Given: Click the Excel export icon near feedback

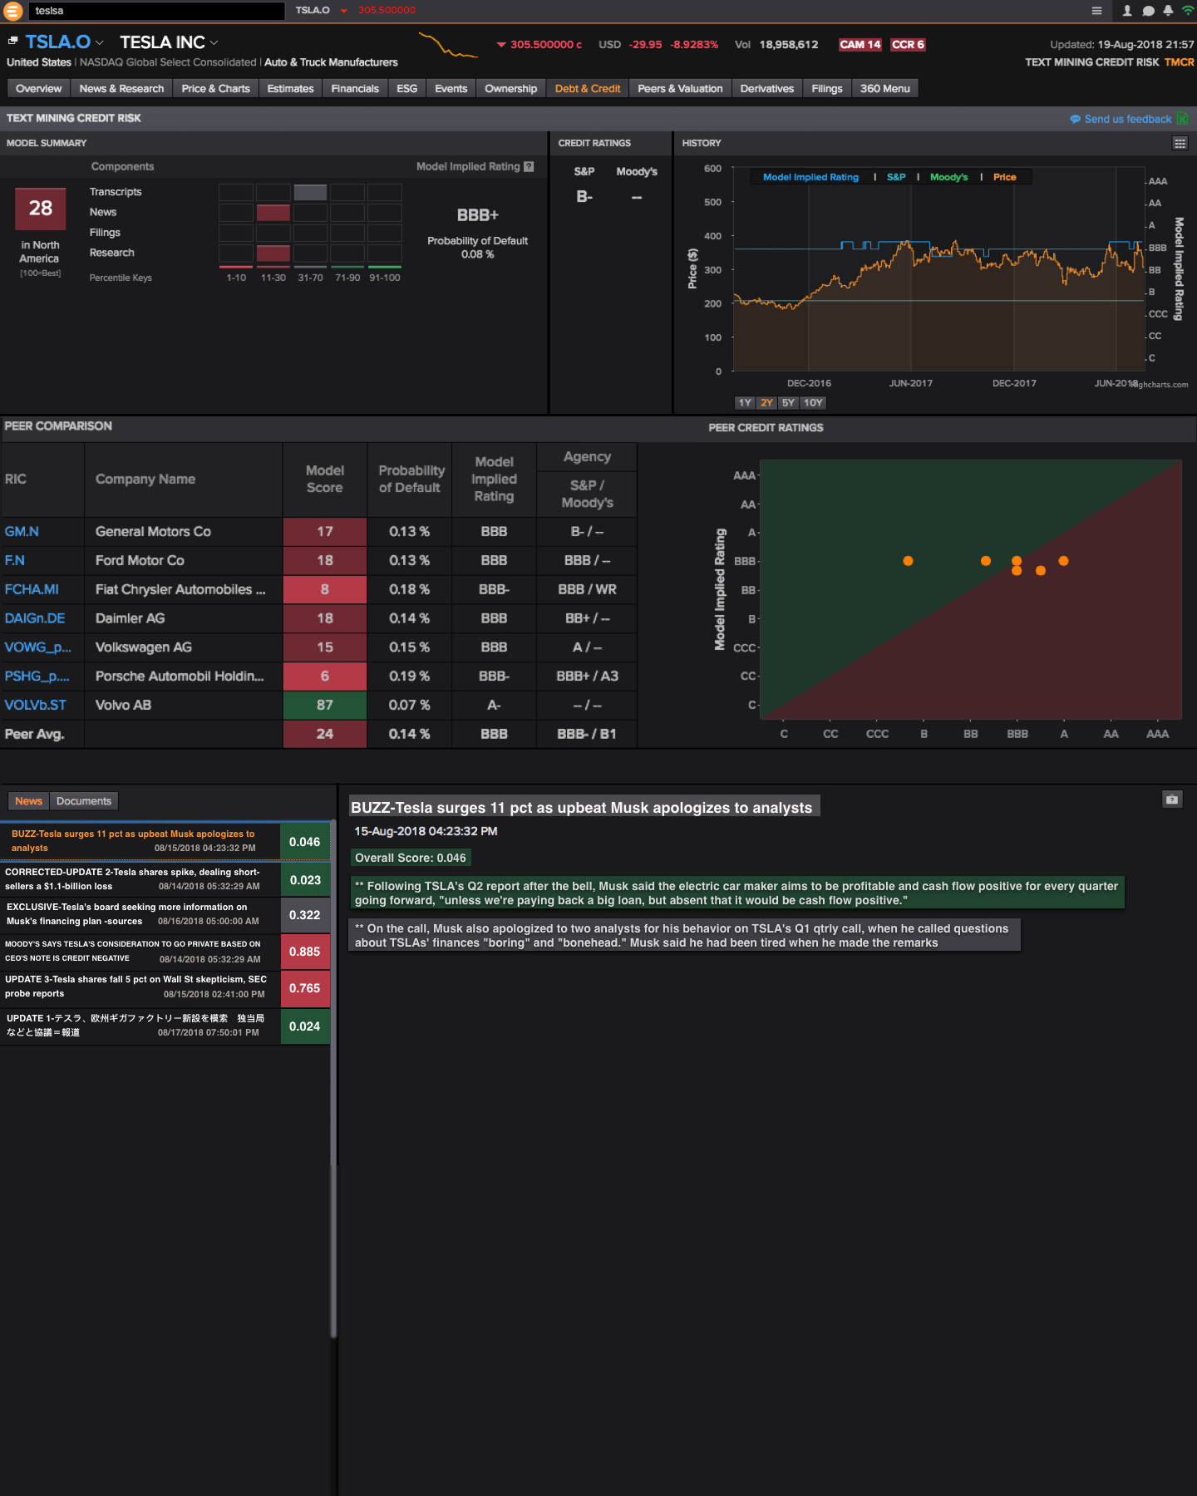Looking at the screenshot, I should point(1182,119).
